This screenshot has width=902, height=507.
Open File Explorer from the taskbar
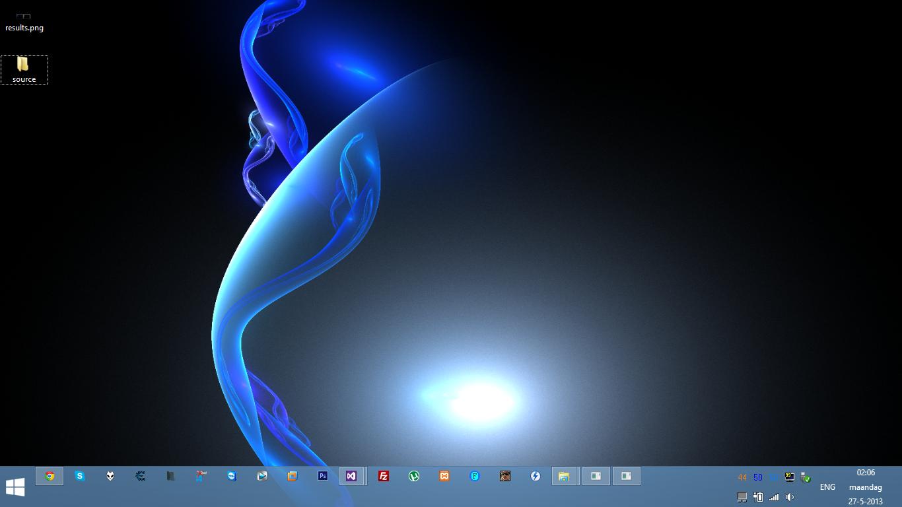pyautogui.click(x=565, y=476)
